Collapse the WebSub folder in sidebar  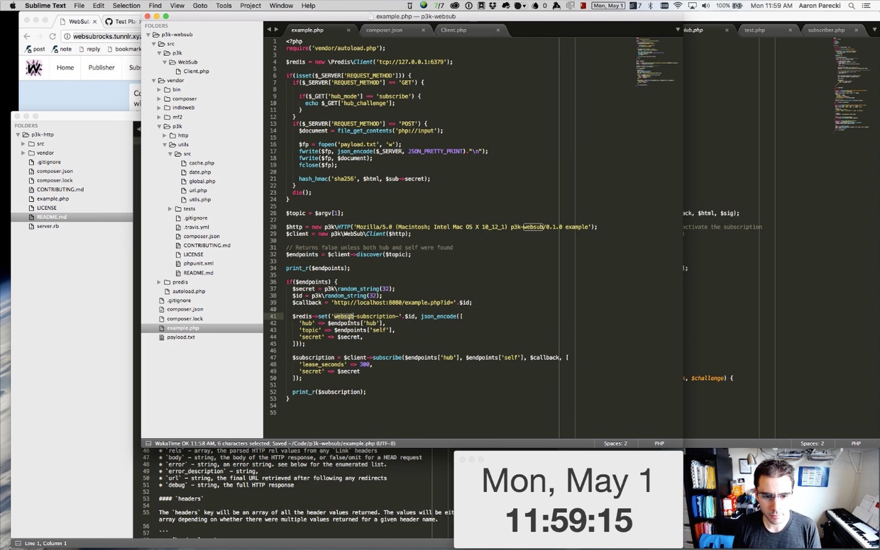(165, 62)
